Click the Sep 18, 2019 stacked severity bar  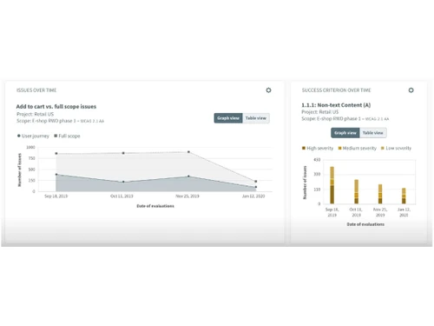(x=332, y=185)
